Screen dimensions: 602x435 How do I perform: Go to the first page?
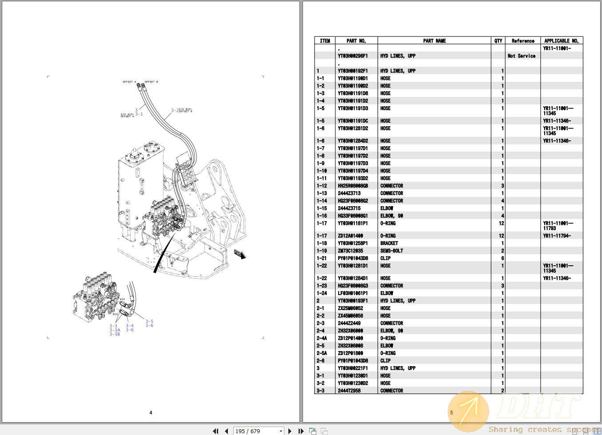click(215, 431)
